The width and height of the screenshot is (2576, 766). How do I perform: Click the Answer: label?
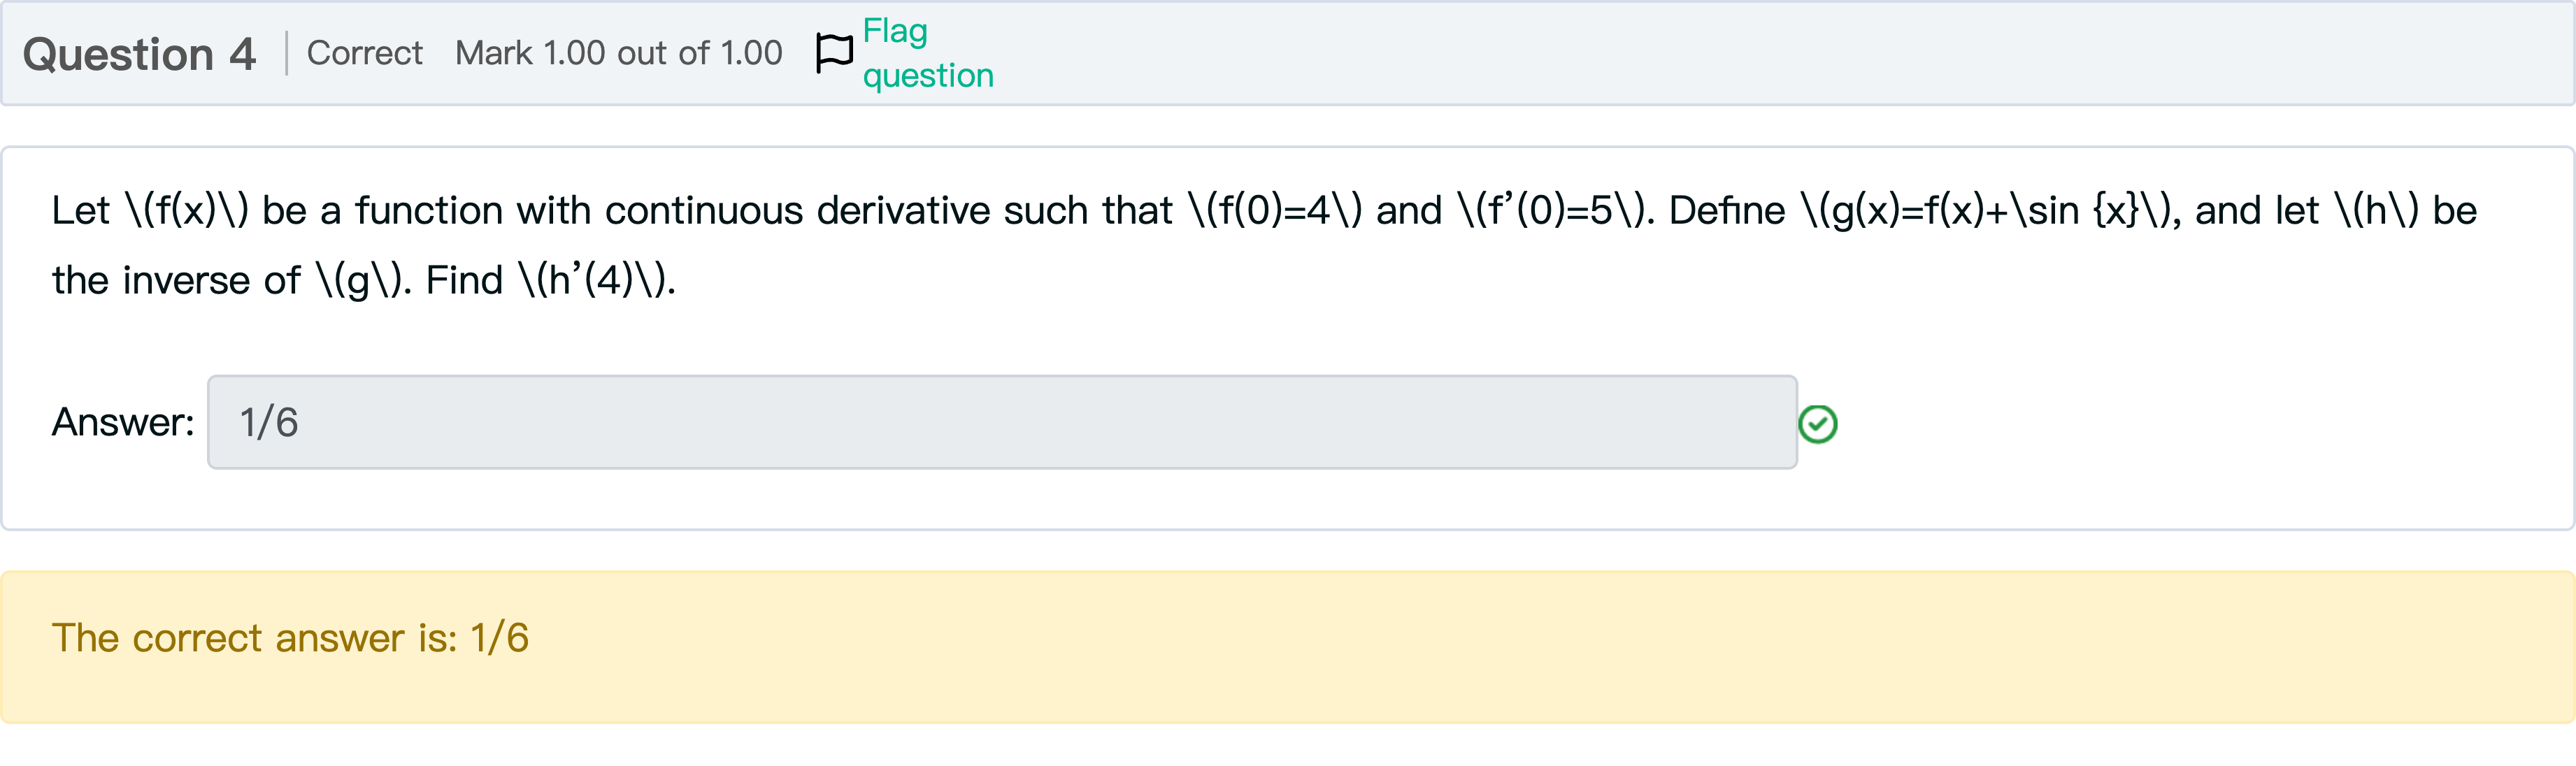(x=123, y=422)
